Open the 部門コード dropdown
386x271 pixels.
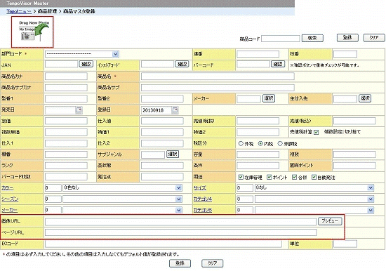pos(82,54)
